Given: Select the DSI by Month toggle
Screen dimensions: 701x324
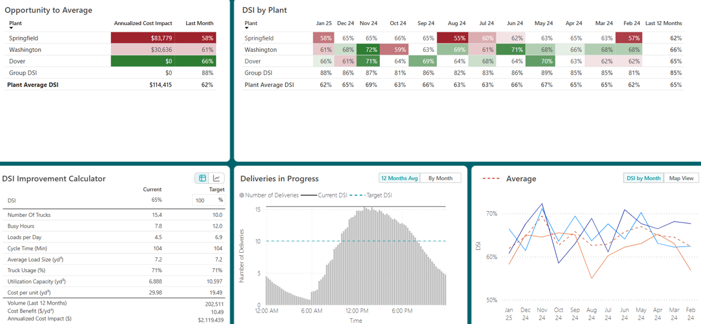Looking at the screenshot, I should coord(643,179).
